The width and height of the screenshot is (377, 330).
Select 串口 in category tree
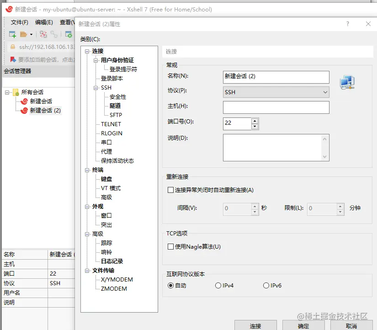[106, 143]
